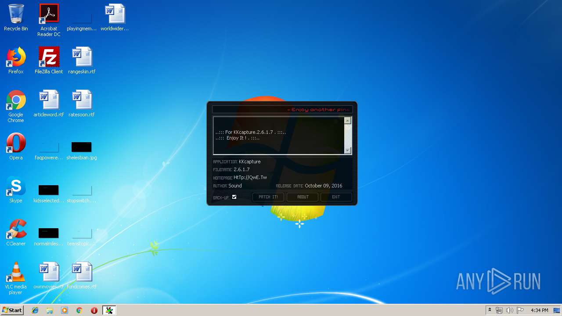Screen dimensions: 562x316
Task: Click the 'KKcapture' application name text
Action: click(250, 162)
